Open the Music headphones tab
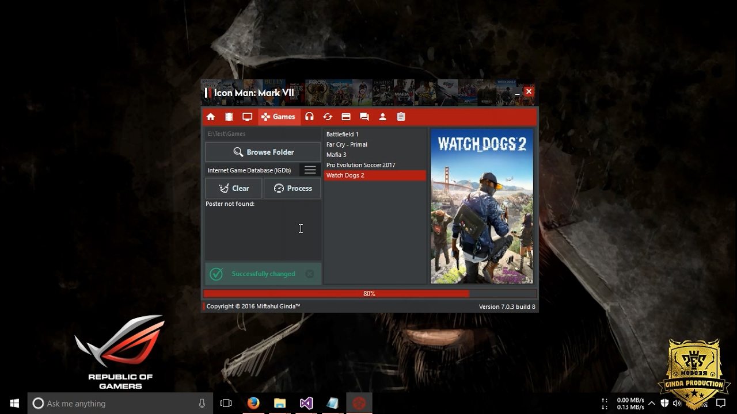The height and width of the screenshot is (414, 737). 309,117
